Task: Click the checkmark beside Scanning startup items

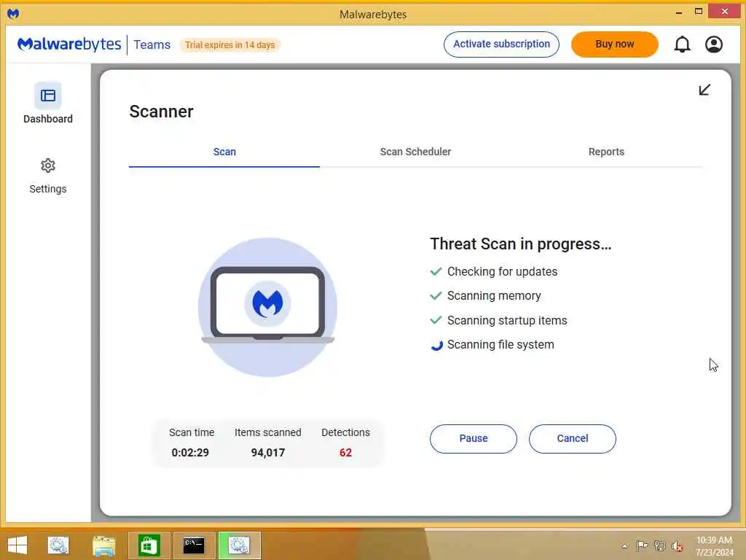Action: pos(436,320)
